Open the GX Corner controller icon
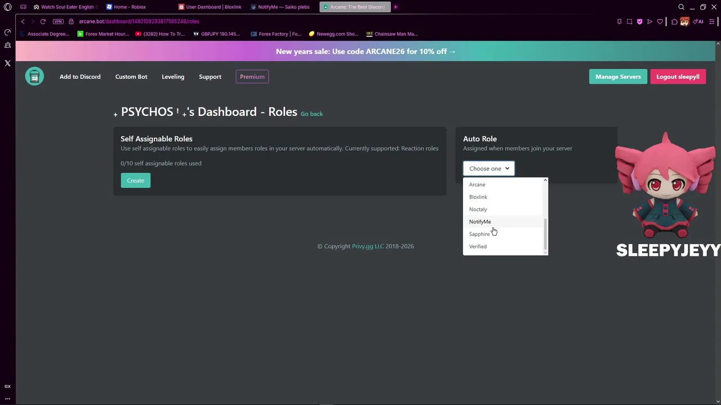This screenshot has height=405, width=721. [x=23, y=7]
